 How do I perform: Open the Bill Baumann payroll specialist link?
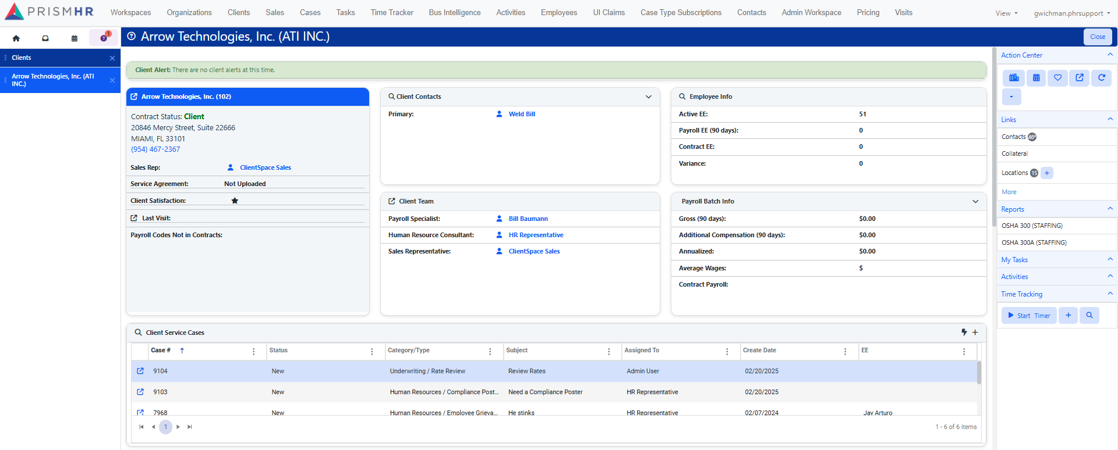point(528,219)
